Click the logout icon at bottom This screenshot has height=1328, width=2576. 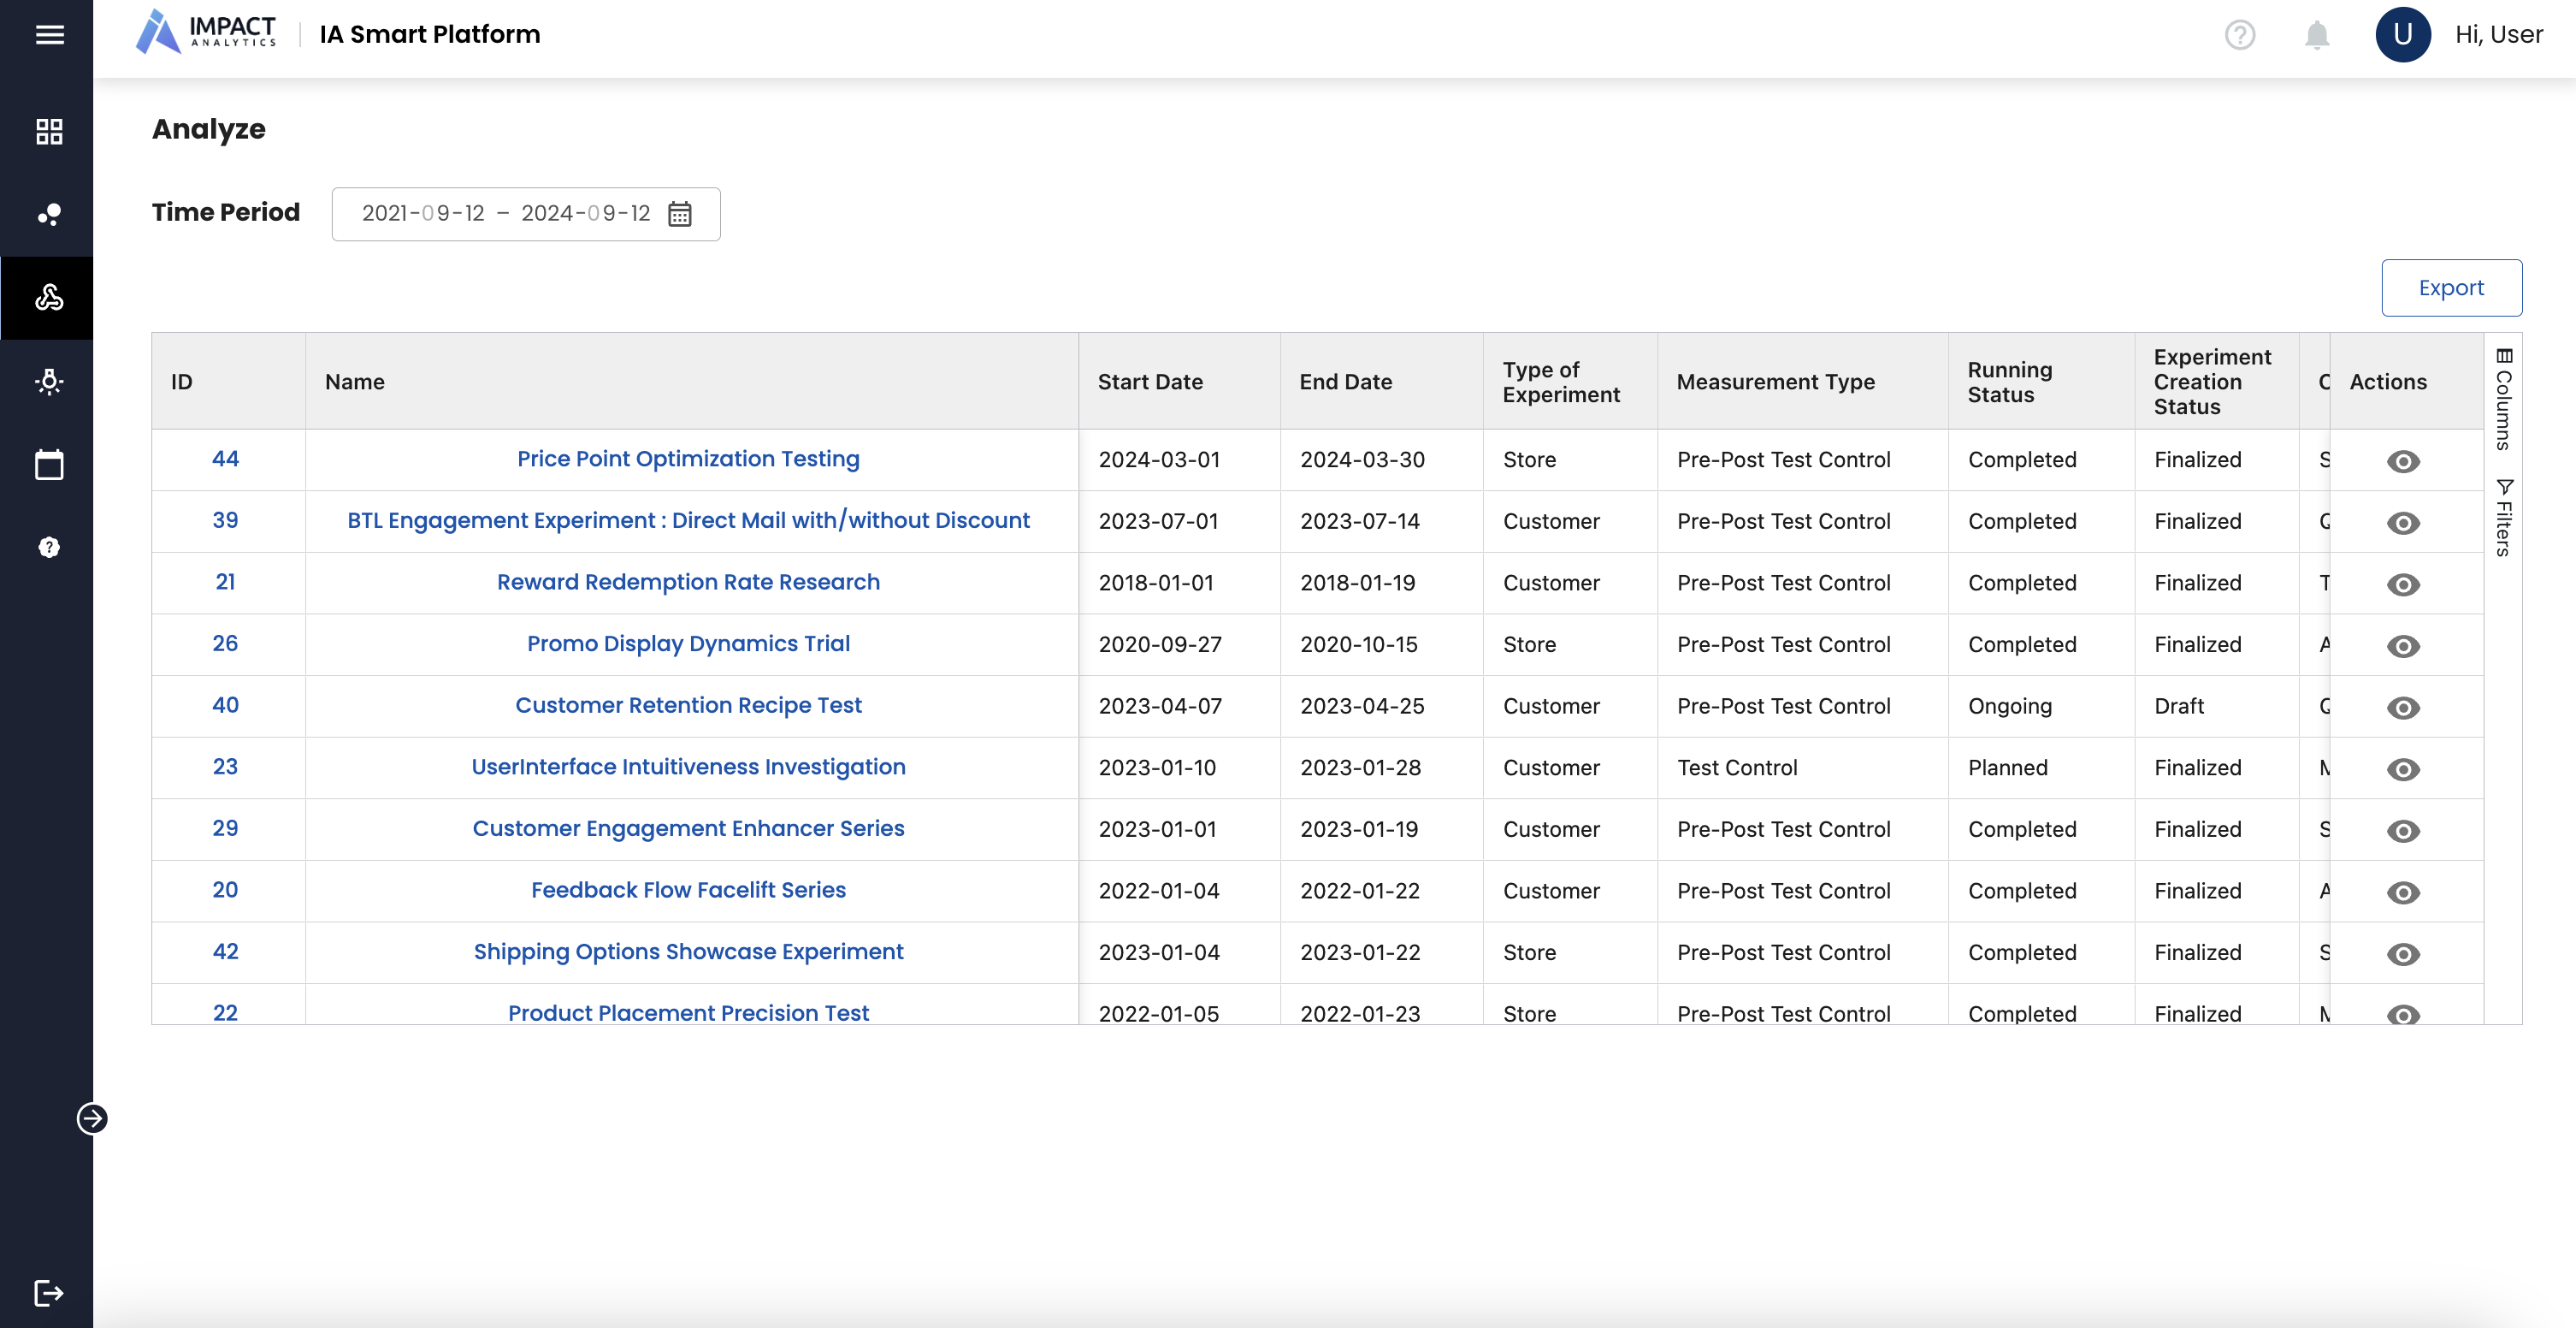click(49, 1292)
